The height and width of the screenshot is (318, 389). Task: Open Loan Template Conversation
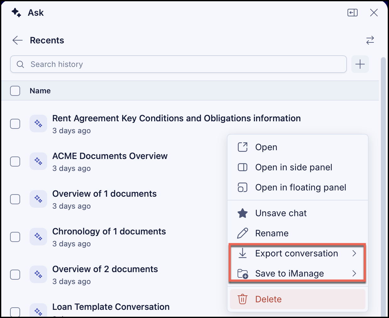point(111,307)
